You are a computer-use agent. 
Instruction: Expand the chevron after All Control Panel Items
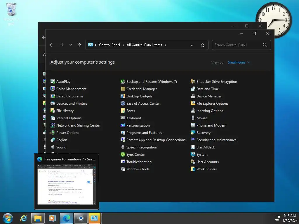pyautogui.click(x=165, y=45)
